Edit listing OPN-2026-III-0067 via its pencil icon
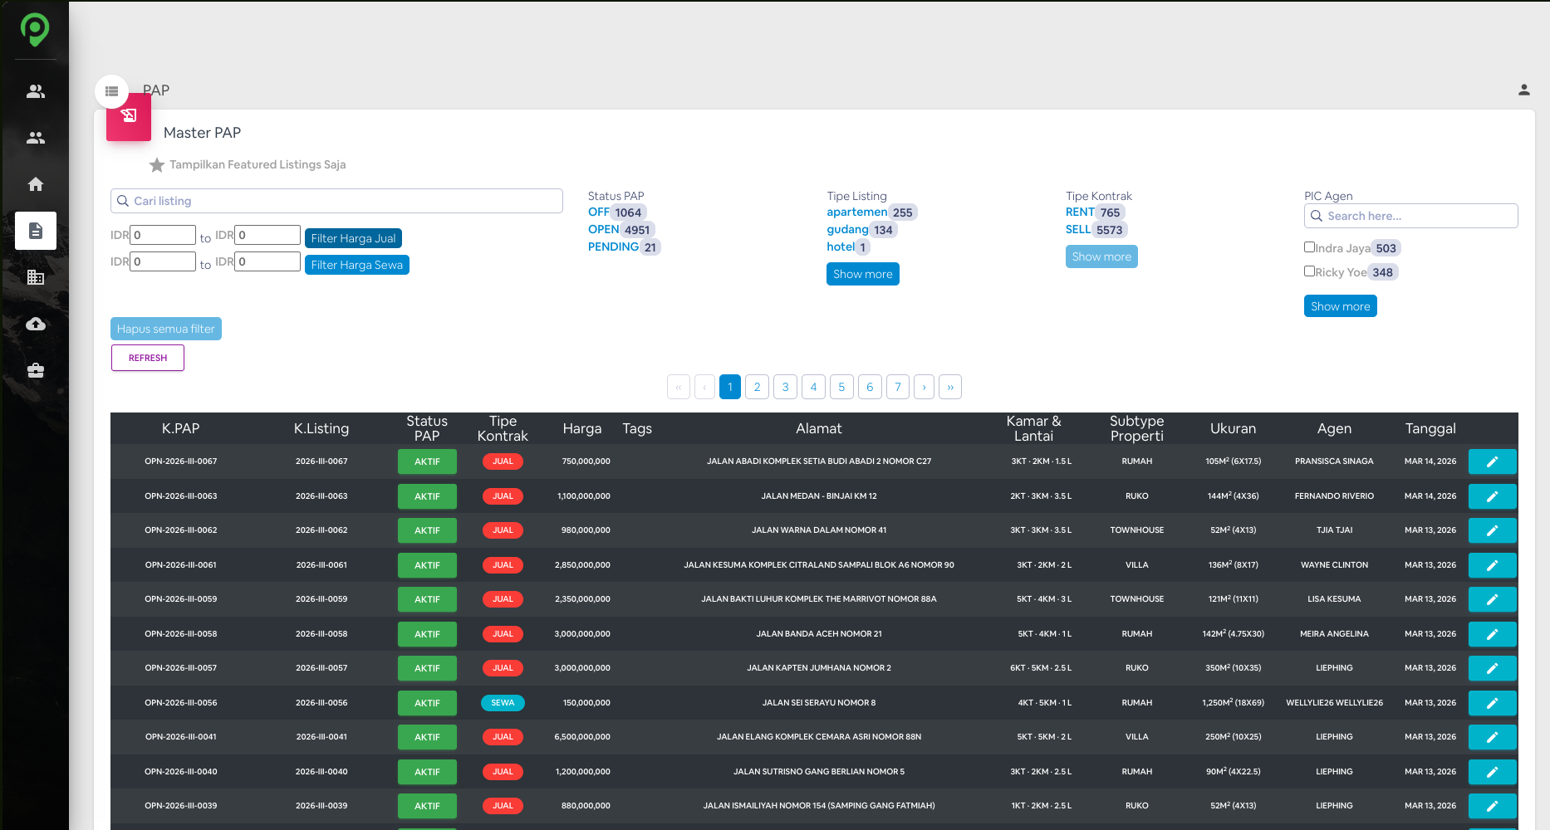The image size is (1550, 830). [x=1492, y=461]
